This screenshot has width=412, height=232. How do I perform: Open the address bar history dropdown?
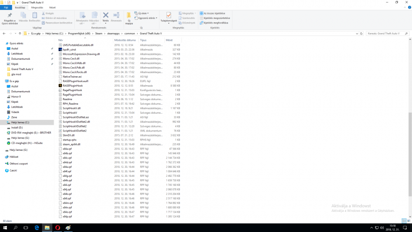(x=357, y=33)
